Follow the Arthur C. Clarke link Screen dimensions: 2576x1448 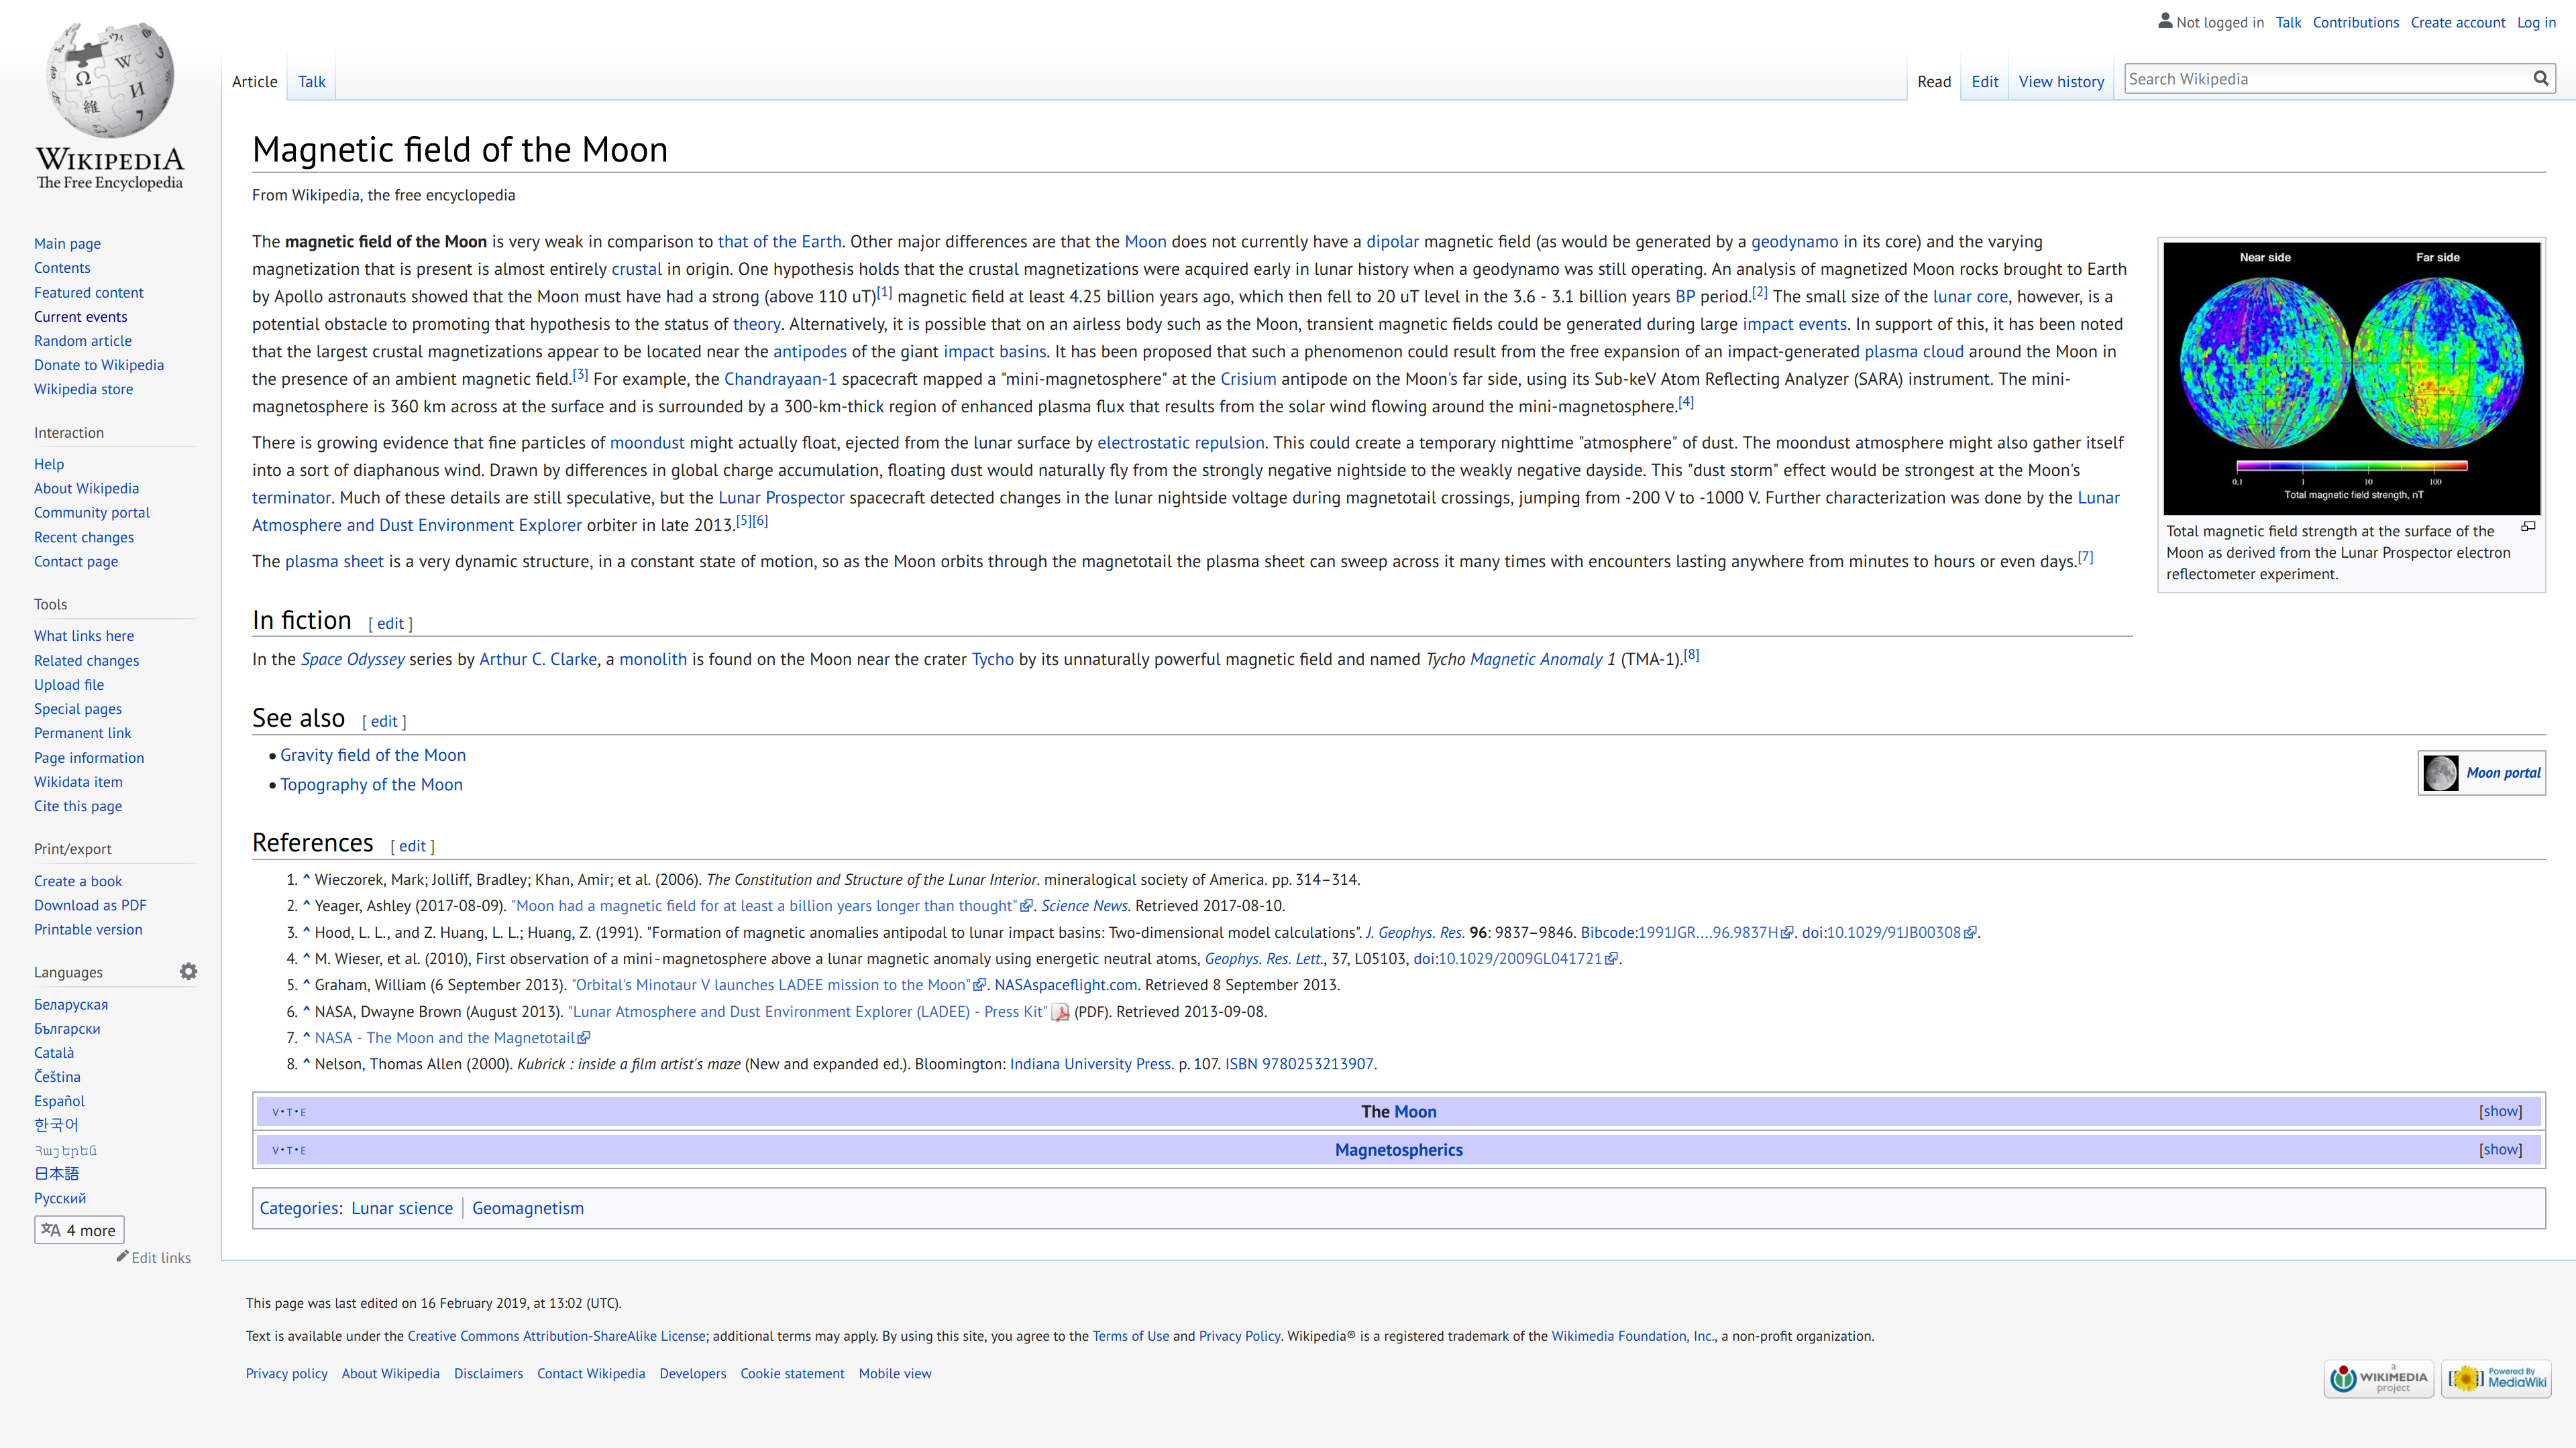pos(538,660)
